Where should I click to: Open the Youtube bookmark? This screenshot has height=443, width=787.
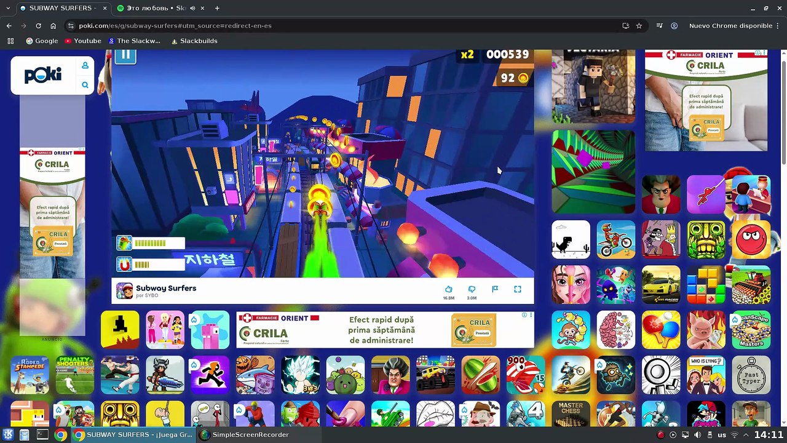point(82,41)
